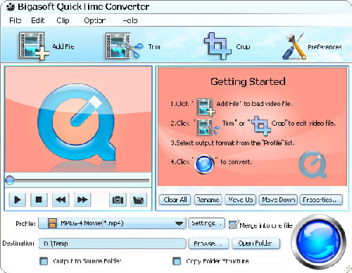
Task: Open the snapshot folder icon
Action: pyautogui.click(x=139, y=200)
